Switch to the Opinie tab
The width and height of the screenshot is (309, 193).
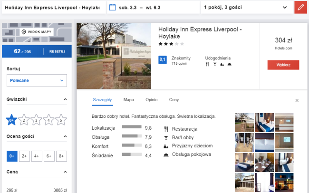pyautogui.click(x=151, y=100)
